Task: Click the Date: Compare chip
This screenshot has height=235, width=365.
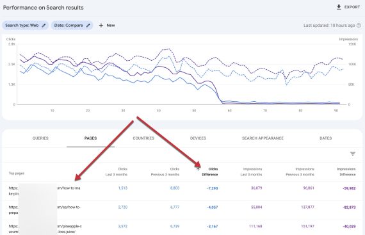Action: pyautogui.click(x=72, y=26)
